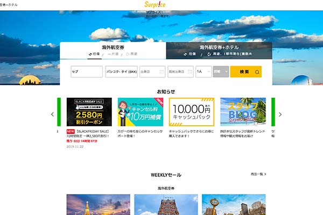This screenshot has width=323, height=215.
Task: Open the cancellation fee support banner
Action: (140, 112)
